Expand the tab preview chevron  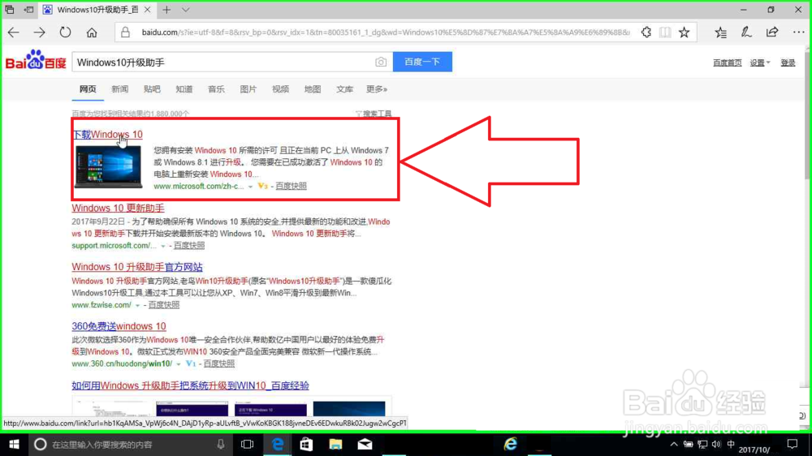(185, 9)
